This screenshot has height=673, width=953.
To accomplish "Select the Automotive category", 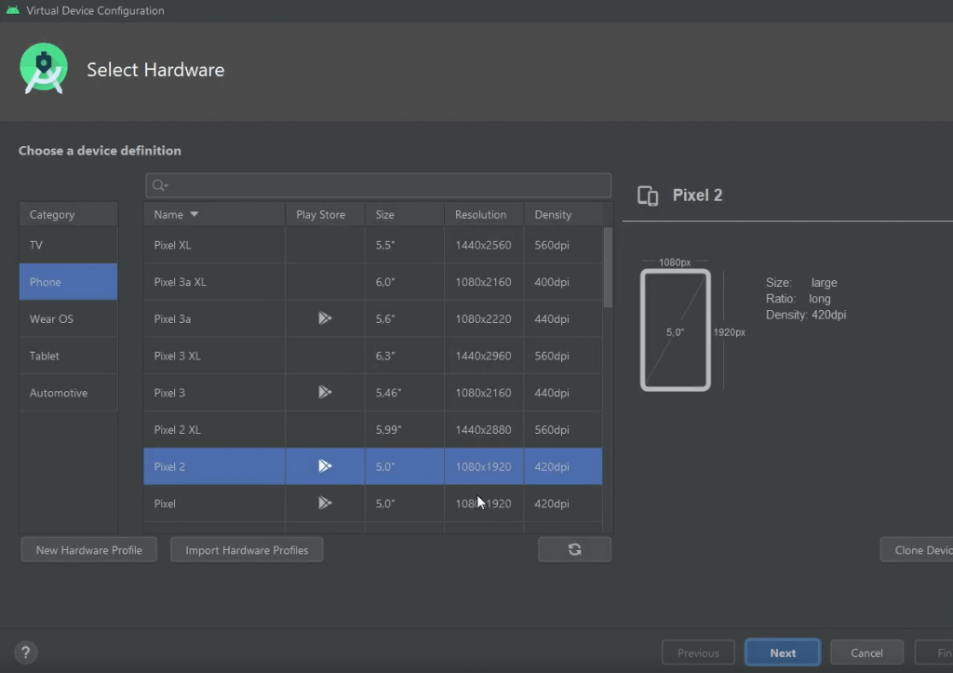I will (x=68, y=393).
